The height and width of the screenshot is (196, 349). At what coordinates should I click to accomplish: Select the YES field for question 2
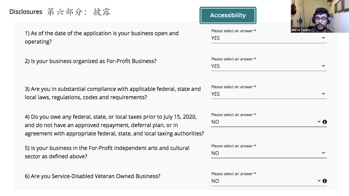click(x=269, y=66)
